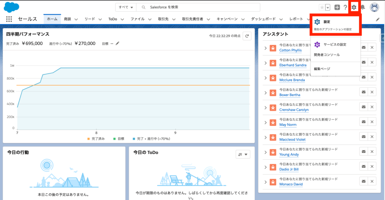Click 完了 + 進行中 (>70%) legend swatch
The height and width of the screenshot is (200, 385).
tap(134, 139)
